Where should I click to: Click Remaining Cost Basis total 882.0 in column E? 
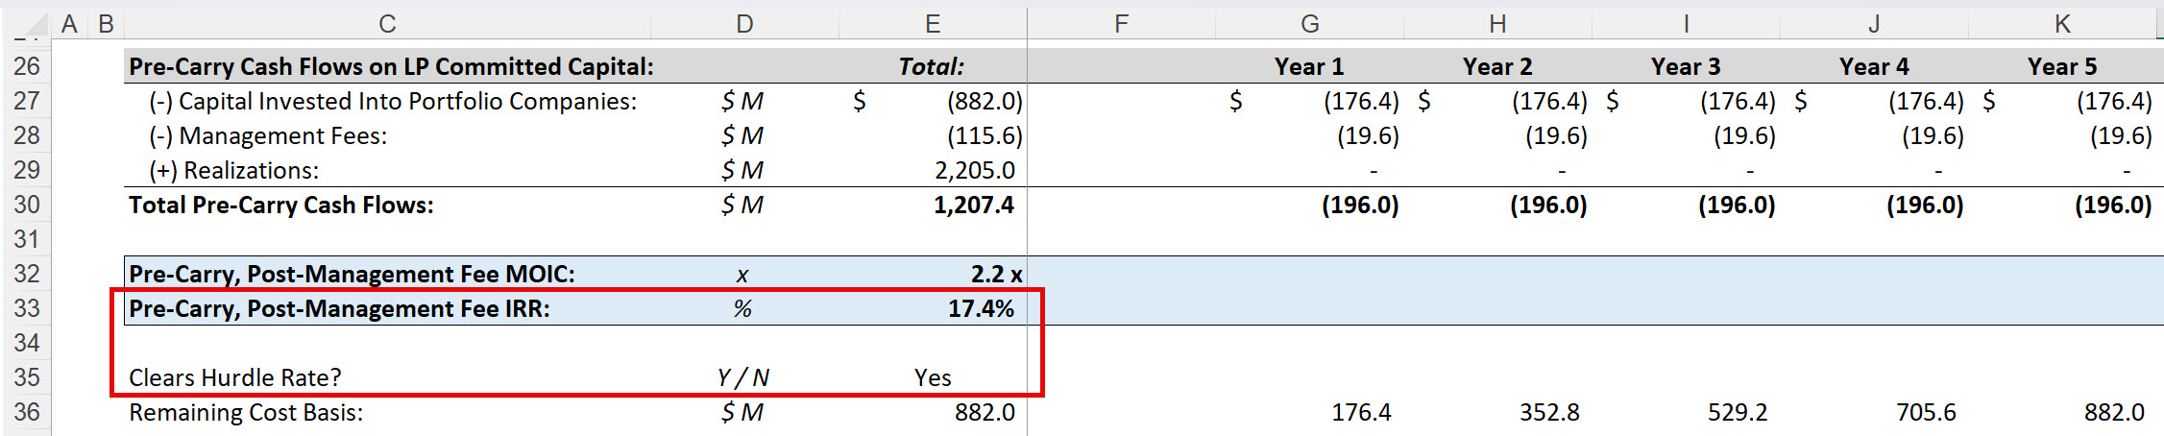[x=985, y=412]
